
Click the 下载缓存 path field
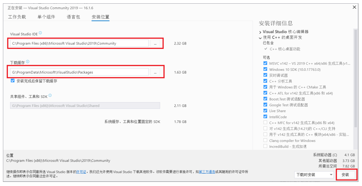tap(79, 72)
